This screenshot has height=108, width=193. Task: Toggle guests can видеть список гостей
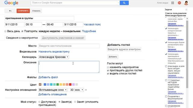point(108,74)
